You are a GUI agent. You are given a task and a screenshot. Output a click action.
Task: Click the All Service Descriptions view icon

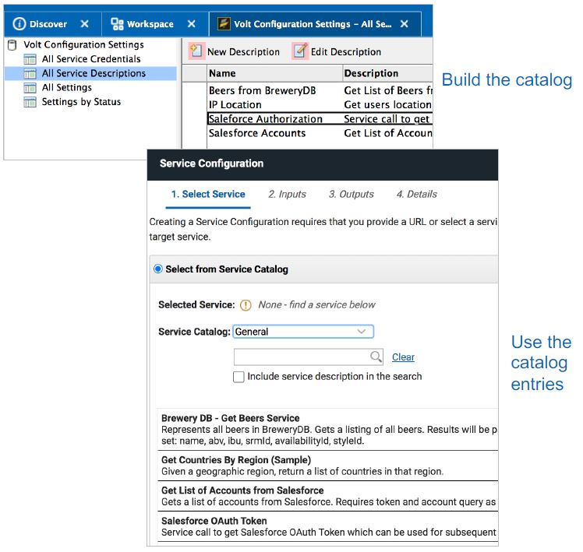point(30,73)
